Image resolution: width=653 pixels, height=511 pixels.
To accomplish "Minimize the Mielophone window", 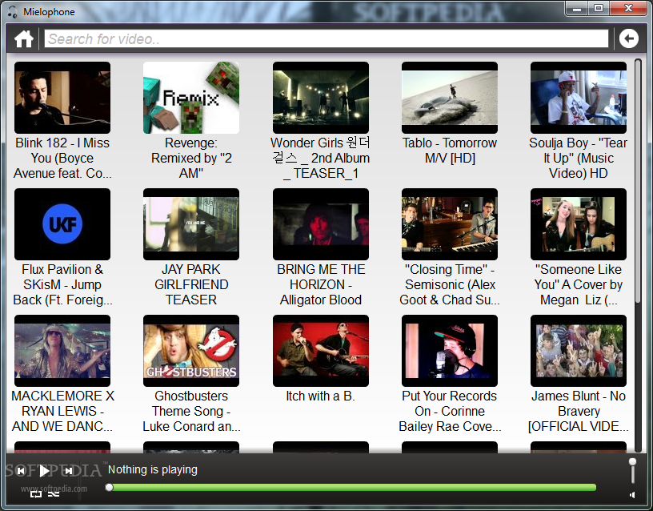I will 577,8.
